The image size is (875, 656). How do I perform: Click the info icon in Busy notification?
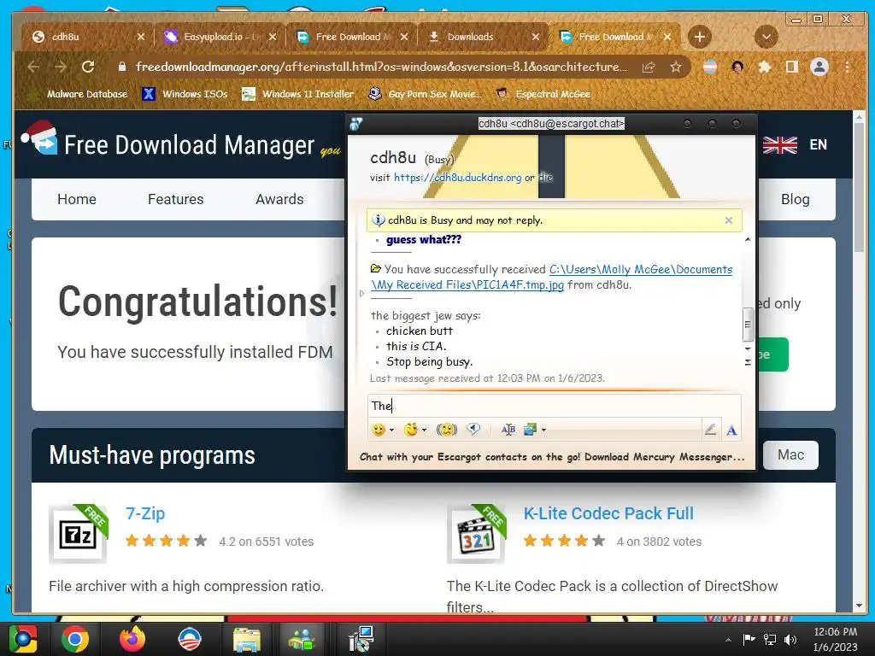[x=378, y=220]
